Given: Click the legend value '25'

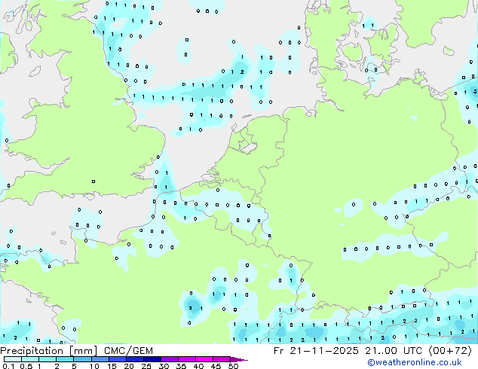Looking at the screenshot, I should point(146,366).
